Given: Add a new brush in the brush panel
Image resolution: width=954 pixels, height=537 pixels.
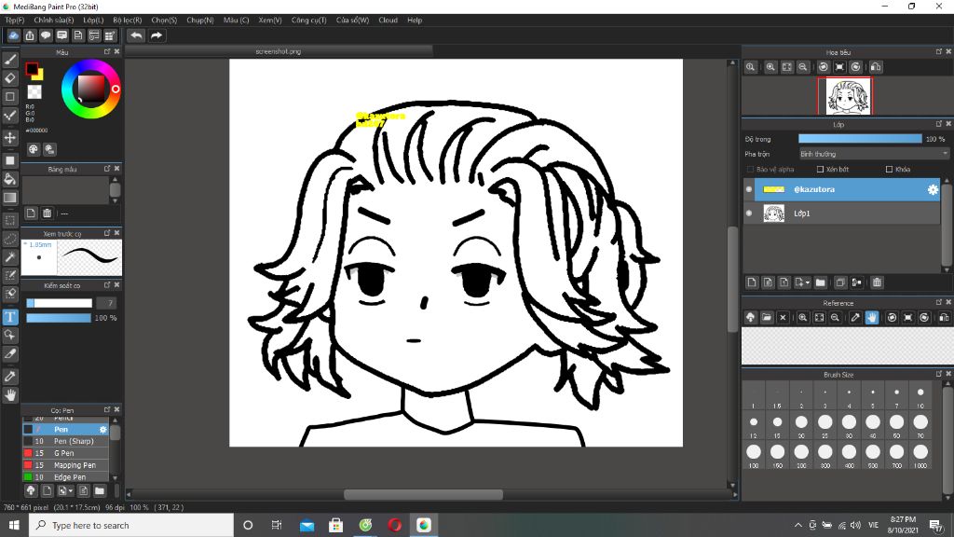Looking at the screenshot, I should [x=47, y=490].
